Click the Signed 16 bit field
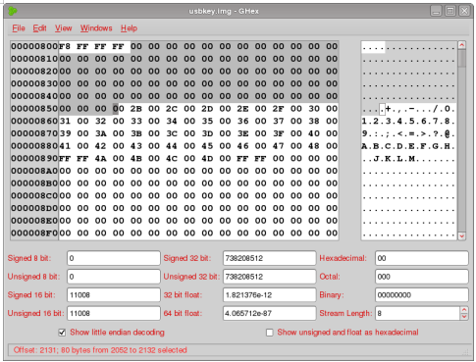 [114, 295]
